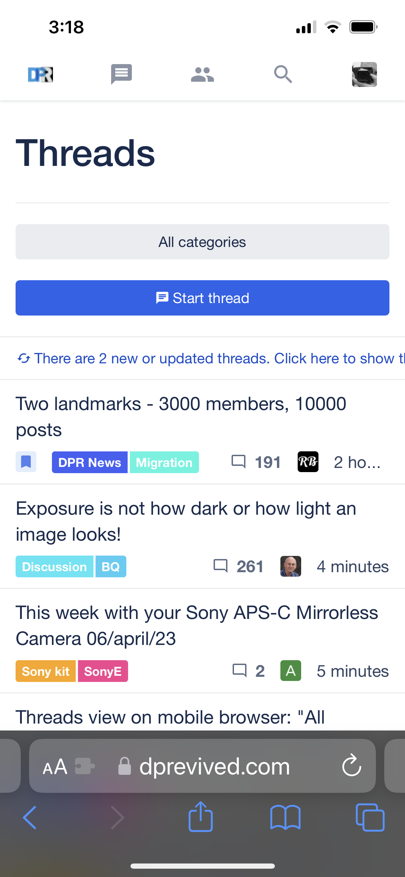Open Safari's AA page settings menu

coord(55,767)
